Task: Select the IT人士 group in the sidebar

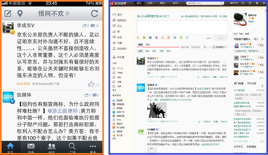Action: point(118,68)
